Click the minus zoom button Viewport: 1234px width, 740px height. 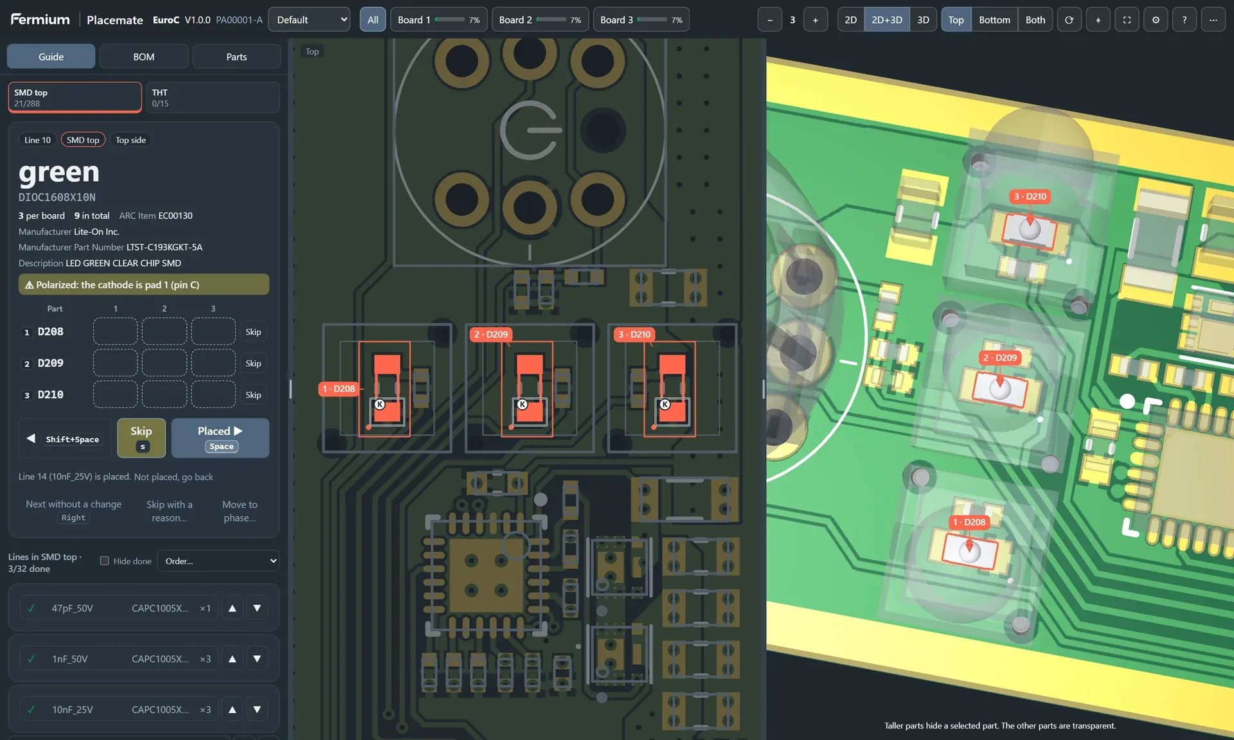click(769, 20)
